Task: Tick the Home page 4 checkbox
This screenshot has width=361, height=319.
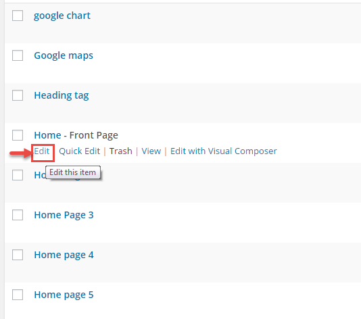Action: point(18,255)
